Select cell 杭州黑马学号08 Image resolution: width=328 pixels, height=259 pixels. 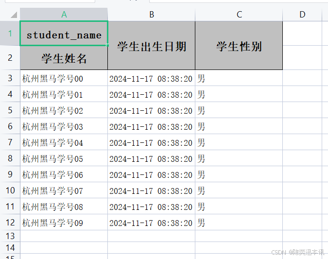click(x=64, y=207)
